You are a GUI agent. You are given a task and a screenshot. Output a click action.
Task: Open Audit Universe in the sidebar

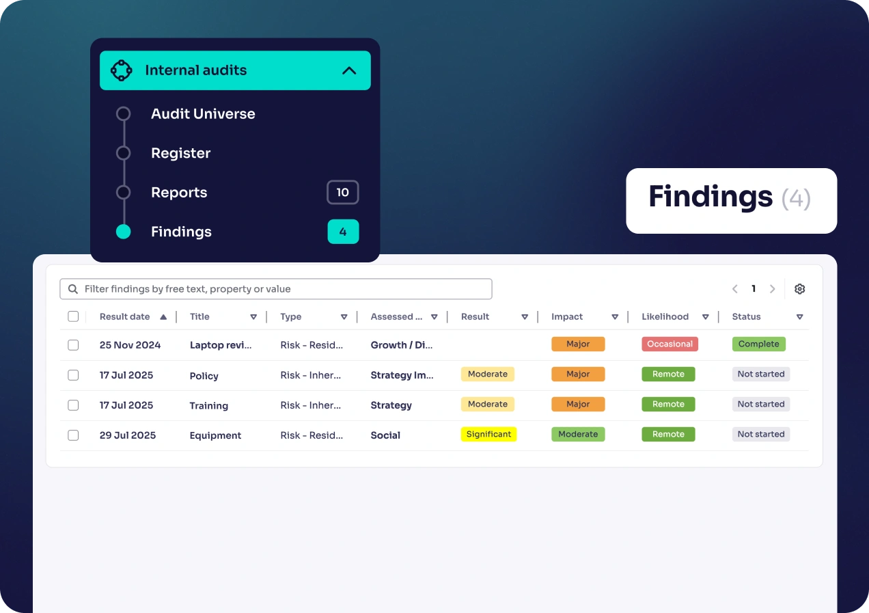pyautogui.click(x=203, y=114)
